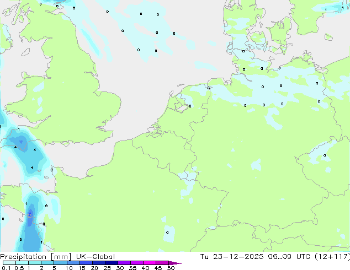Click the '06..09 UTC' time range text
350x270 pixels.
pyautogui.click(x=290, y=257)
